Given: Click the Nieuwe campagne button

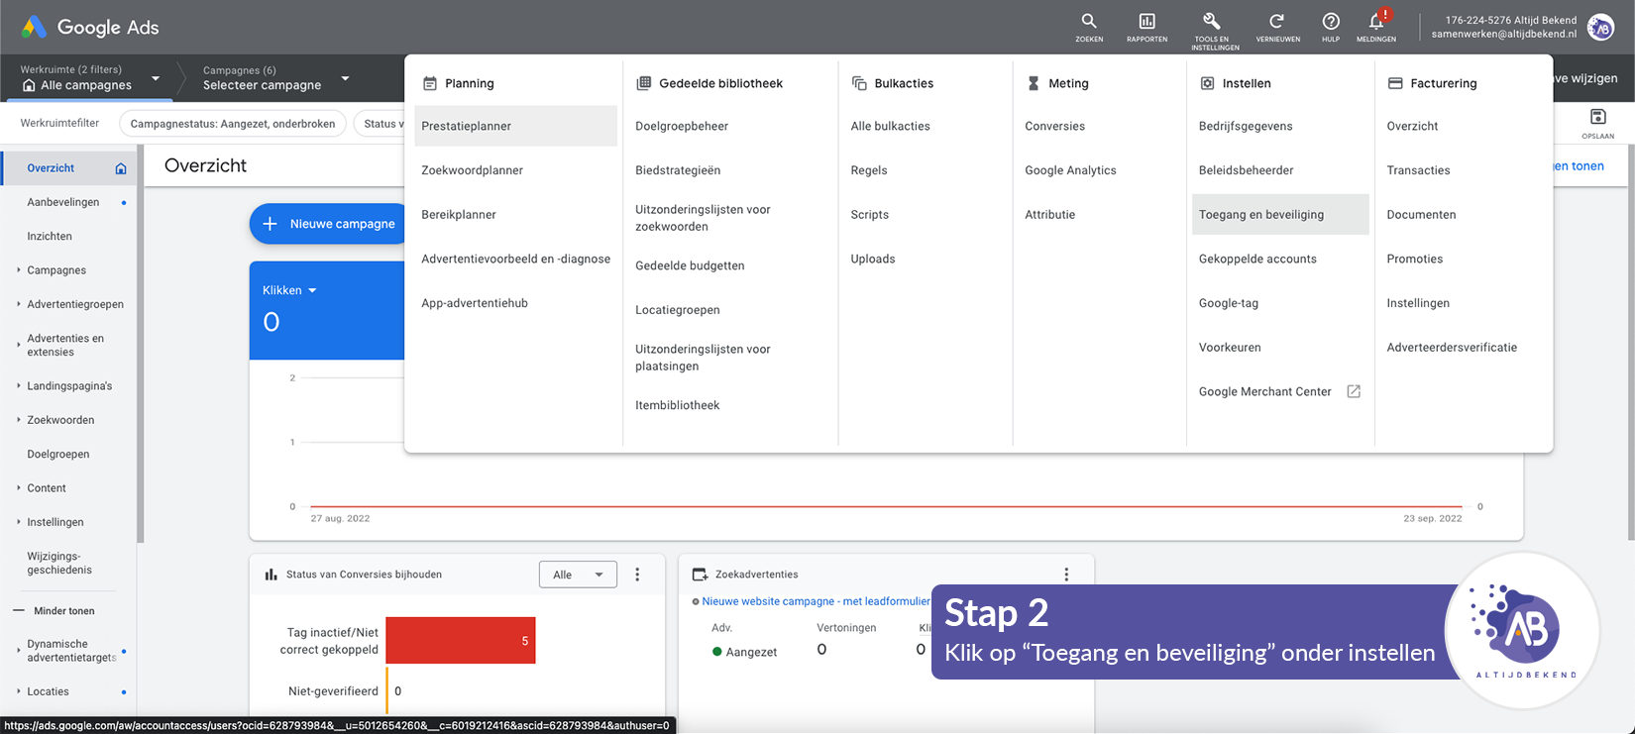Looking at the screenshot, I should coord(329,224).
